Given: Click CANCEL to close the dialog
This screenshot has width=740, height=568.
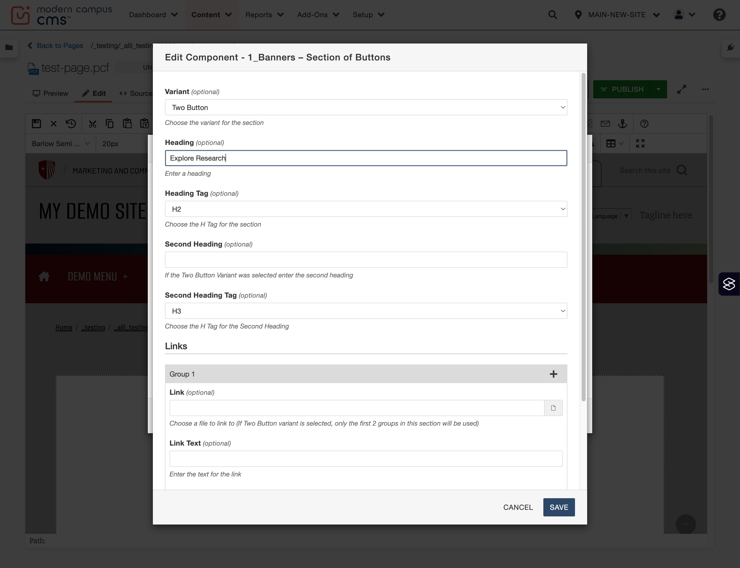Looking at the screenshot, I should coord(518,507).
